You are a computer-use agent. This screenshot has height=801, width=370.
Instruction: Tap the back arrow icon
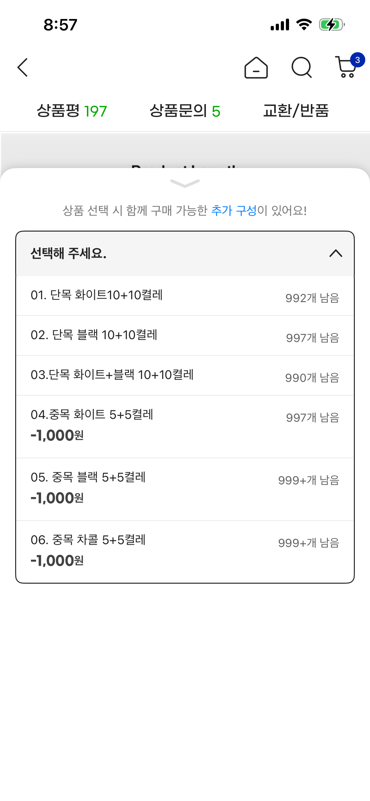23,67
